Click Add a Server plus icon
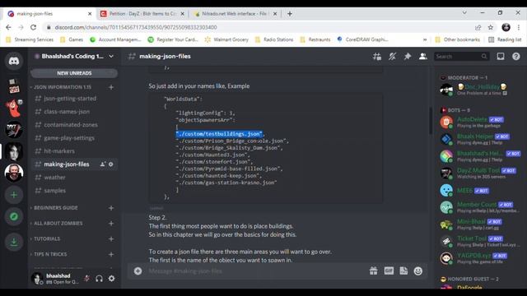Screen dimensions: 527x296 click(x=14, y=195)
